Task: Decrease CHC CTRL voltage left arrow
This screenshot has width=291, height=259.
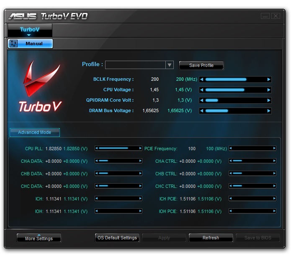Action: click(231, 186)
